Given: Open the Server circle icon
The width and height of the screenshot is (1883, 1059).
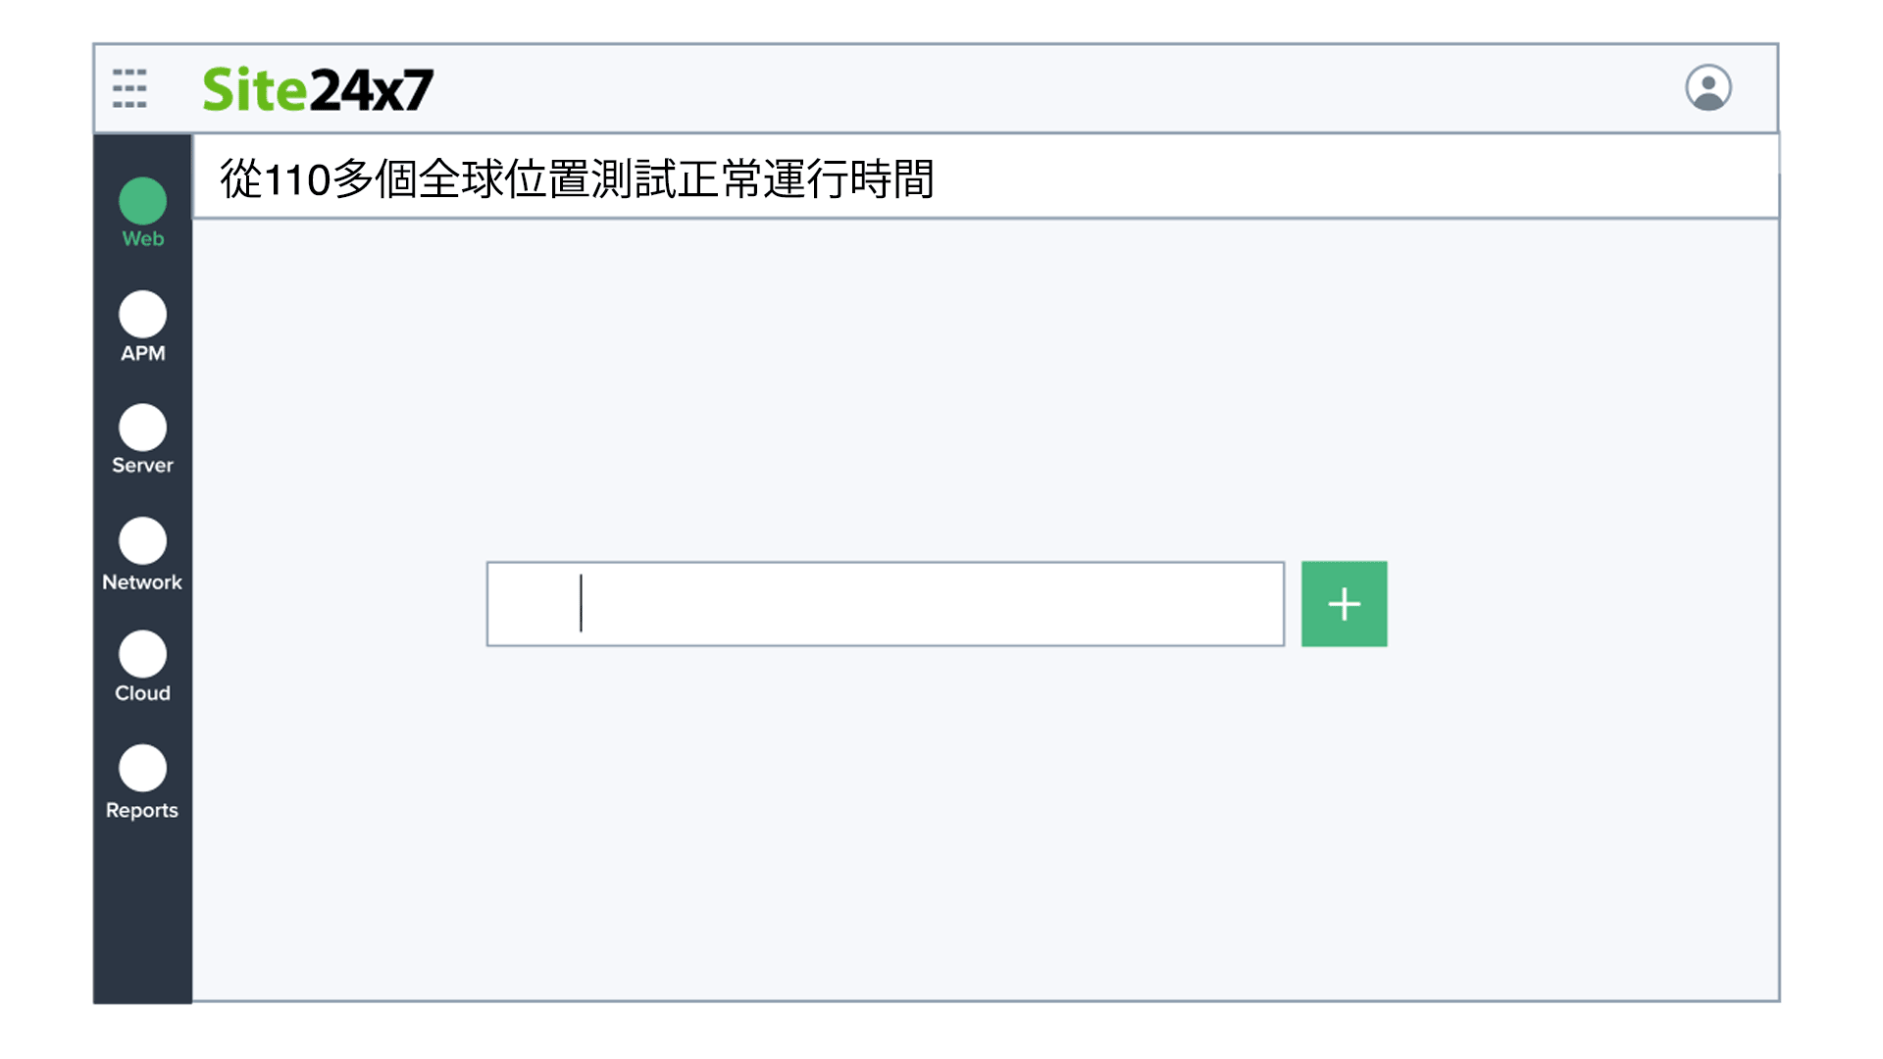Looking at the screenshot, I should coord(143,428).
